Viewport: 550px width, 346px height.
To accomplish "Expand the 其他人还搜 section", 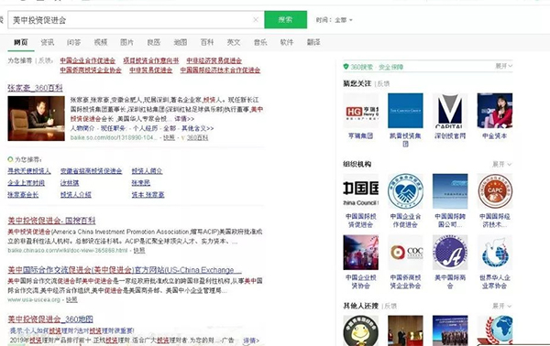I will click(501, 306).
